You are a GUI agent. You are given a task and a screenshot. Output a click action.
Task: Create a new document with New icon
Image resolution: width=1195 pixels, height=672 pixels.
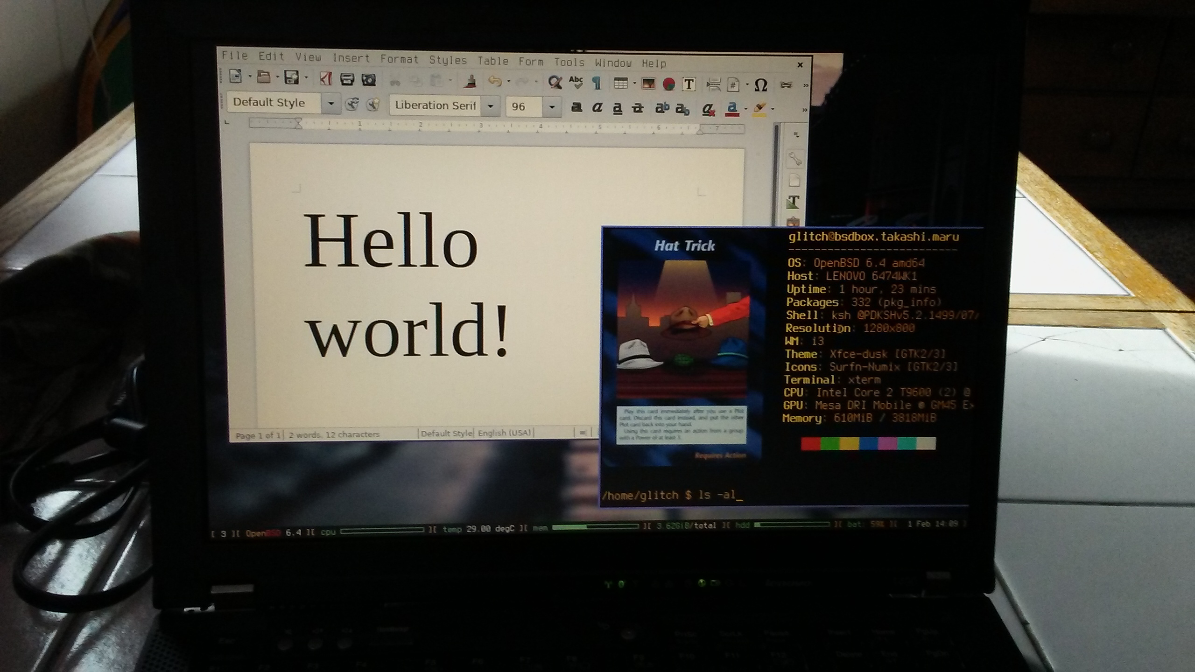click(236, 77)
